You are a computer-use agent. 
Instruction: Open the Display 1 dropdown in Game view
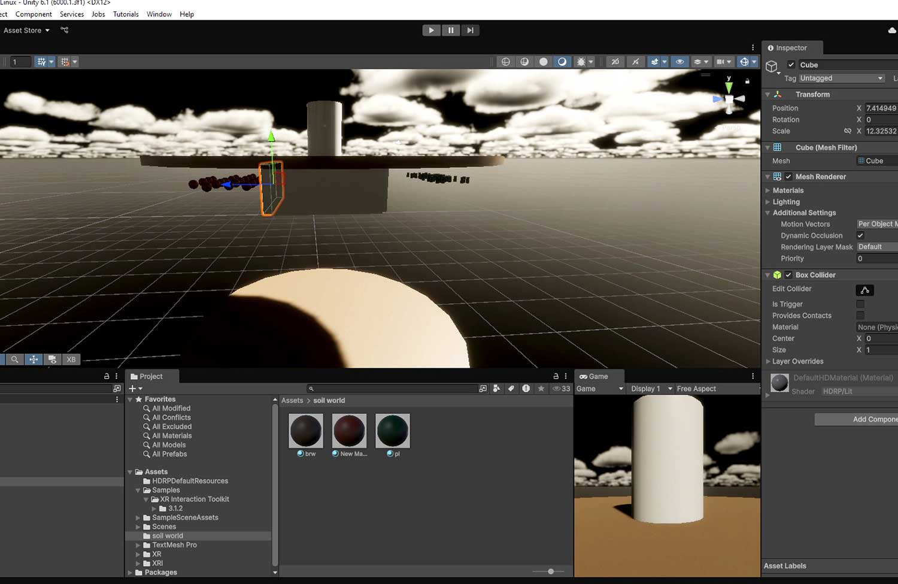(651, 389)
